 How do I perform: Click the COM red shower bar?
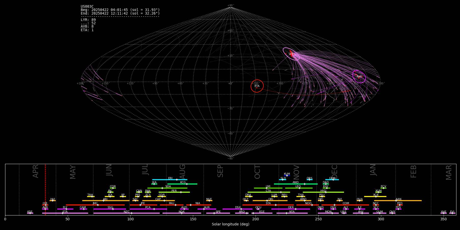pyautogui.click(x=345, y=205)
